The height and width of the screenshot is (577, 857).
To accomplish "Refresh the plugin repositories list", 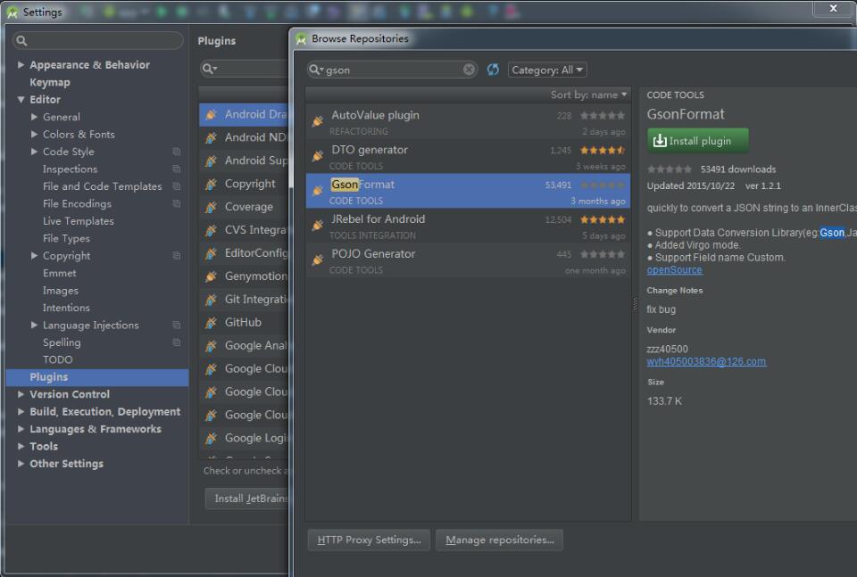I will [492, 69].
